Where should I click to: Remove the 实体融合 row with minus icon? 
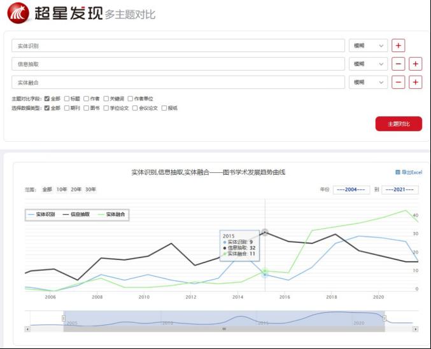[x=398, y=83]
